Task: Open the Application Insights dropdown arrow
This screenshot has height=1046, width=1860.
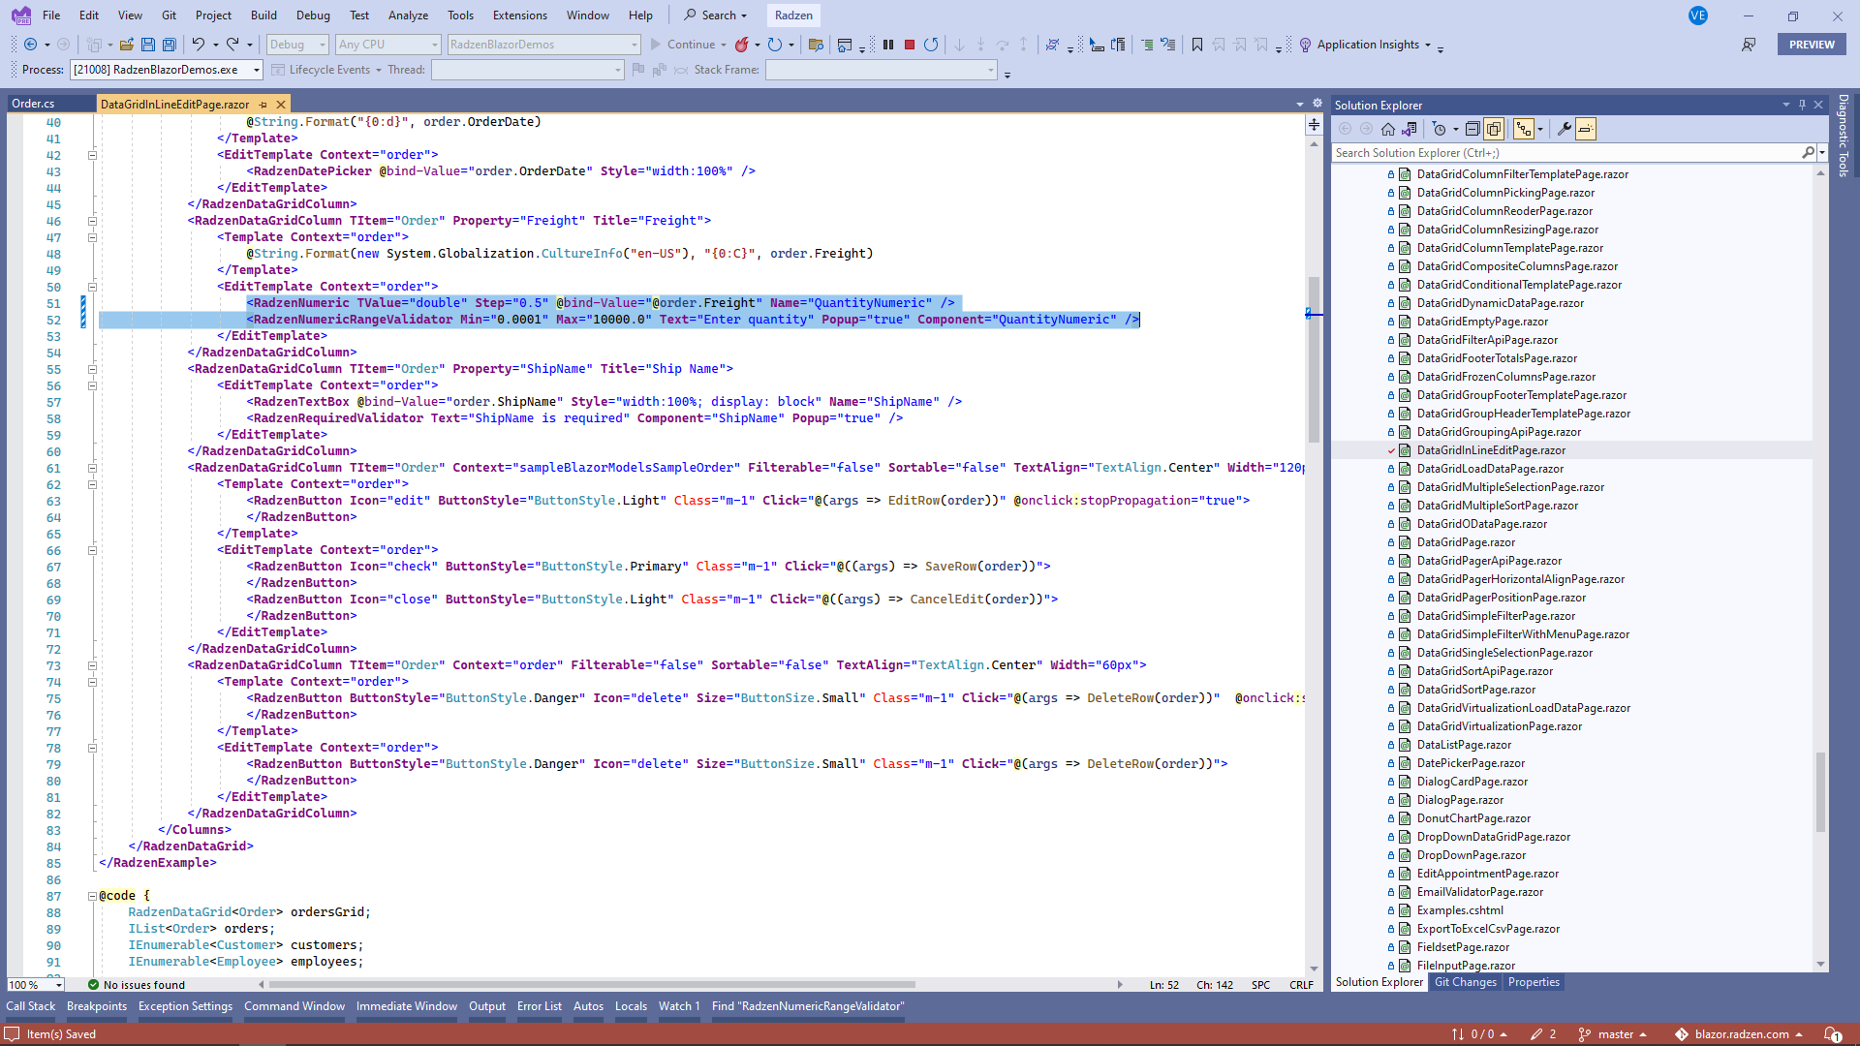Action: (x=1427, y=45)
